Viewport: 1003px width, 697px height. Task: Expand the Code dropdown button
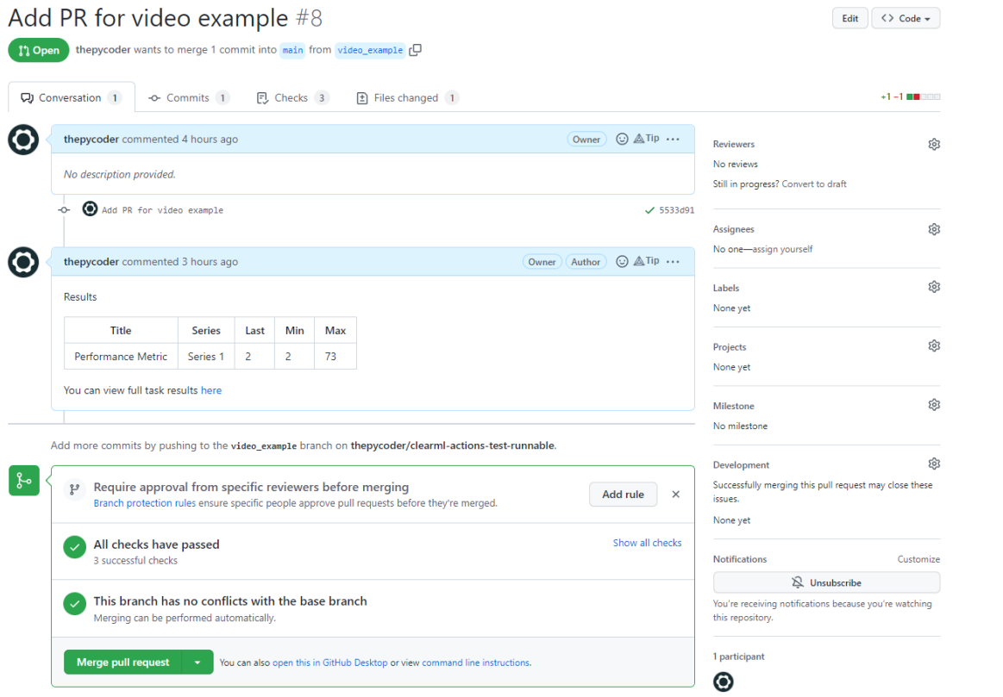point(906,18)
